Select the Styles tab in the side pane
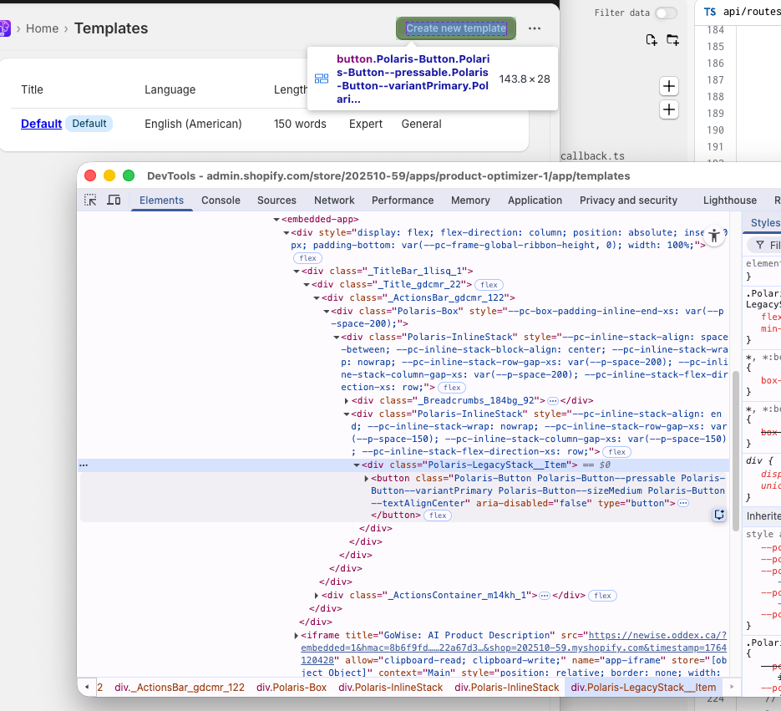This screenshot has height=711, width=781. (764, 223)
